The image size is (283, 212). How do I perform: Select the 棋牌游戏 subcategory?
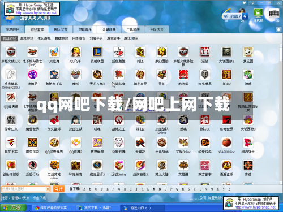coord(61,38)
